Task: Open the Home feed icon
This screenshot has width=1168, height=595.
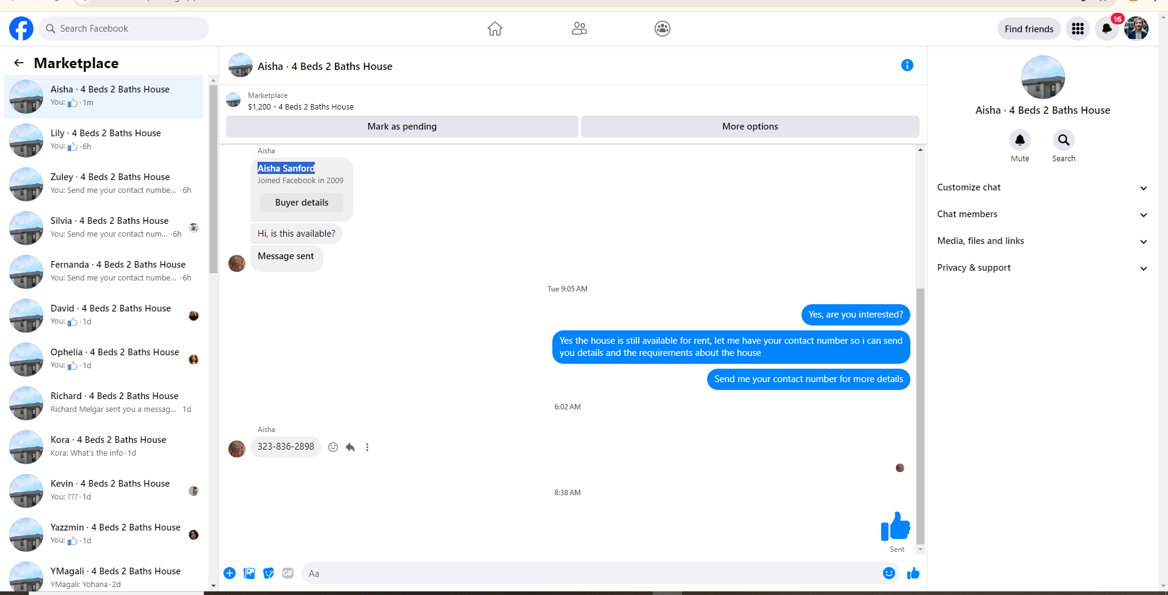Action: point(495,29)
